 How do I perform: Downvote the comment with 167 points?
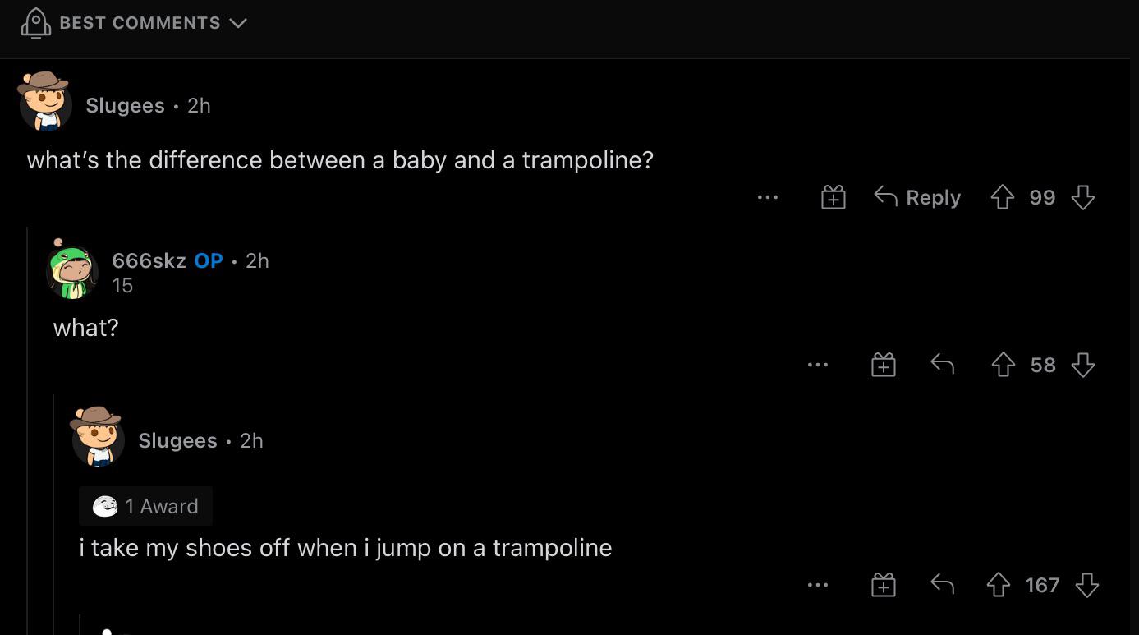tap(1086, 585)
